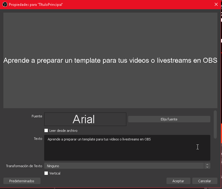
Task: Click the Predeterminados button
Action: coord(22,181)
